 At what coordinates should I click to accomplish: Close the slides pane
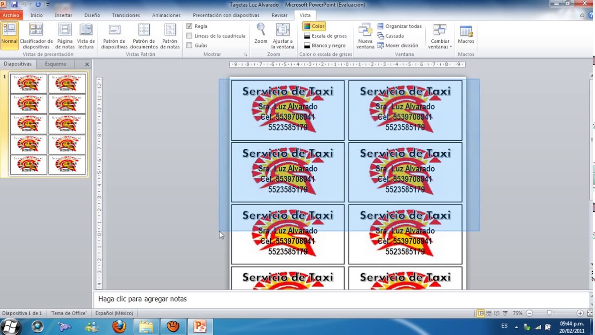coord(87,64)
